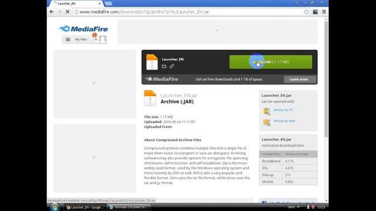Click the scrollbar down arrow
This screenshot has width=376, height=211.
click(326, 200)
